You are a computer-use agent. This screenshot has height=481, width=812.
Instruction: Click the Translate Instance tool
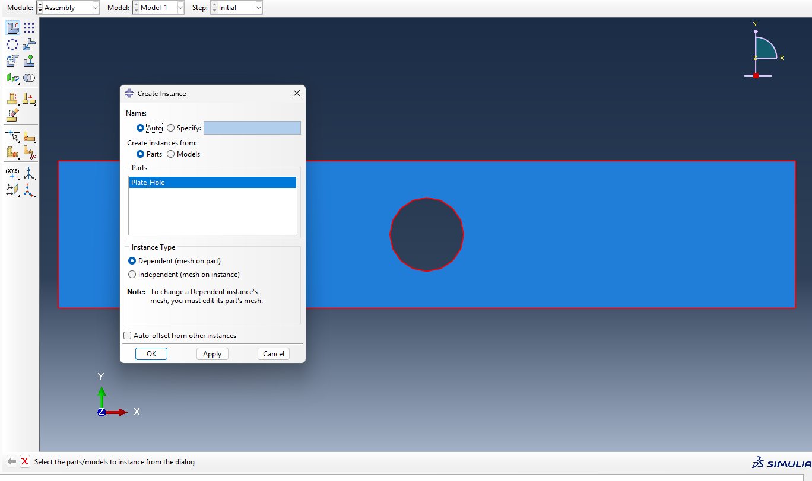tap(29, 44)
